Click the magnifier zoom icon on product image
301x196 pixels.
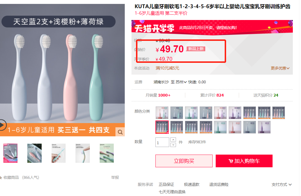tap(120, 132)
